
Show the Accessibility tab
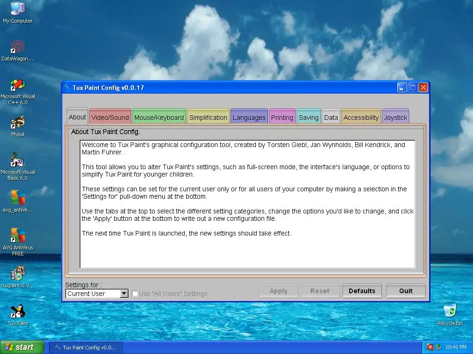pyautogui.click(x=361, y=117)
